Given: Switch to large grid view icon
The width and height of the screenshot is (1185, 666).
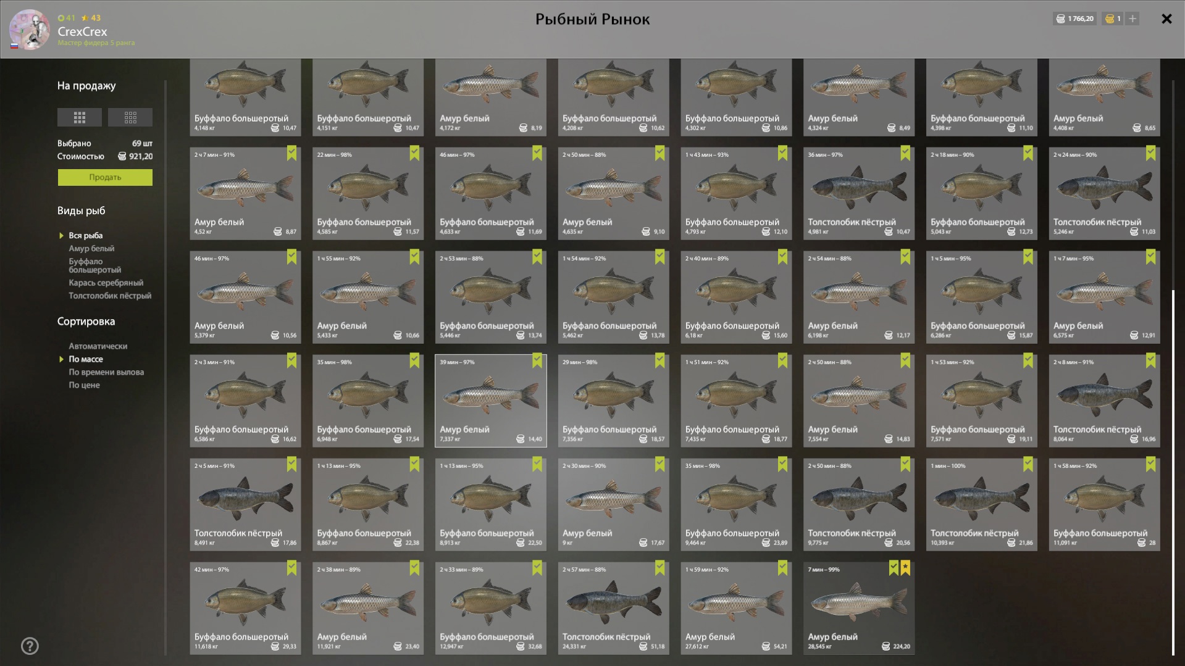Looking at the screenshot, I should coord(80,117).
